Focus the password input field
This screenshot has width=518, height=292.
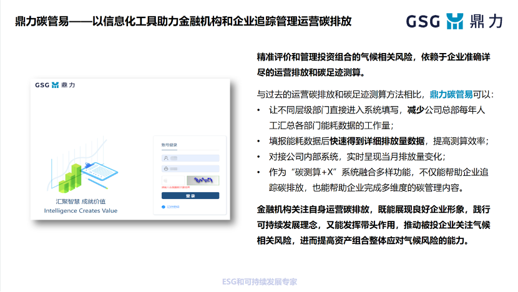[190, 169]
